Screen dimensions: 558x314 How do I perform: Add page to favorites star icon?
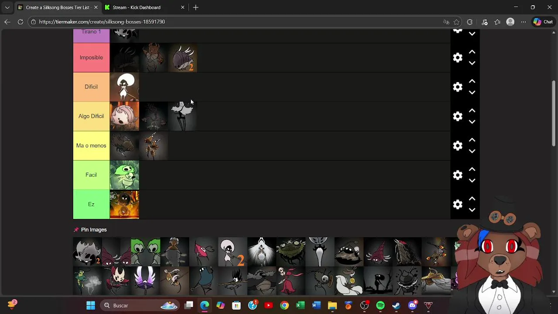click(x=456, y=22)
